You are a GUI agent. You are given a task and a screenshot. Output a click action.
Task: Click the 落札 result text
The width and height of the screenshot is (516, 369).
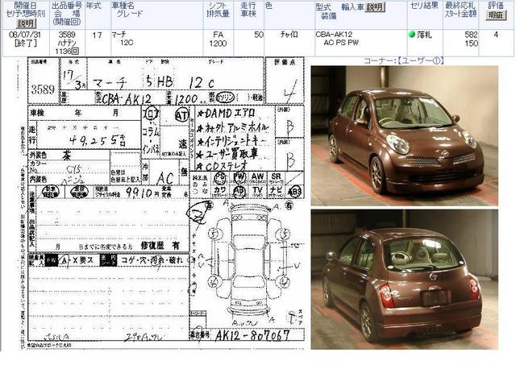(x=424, y=35)
